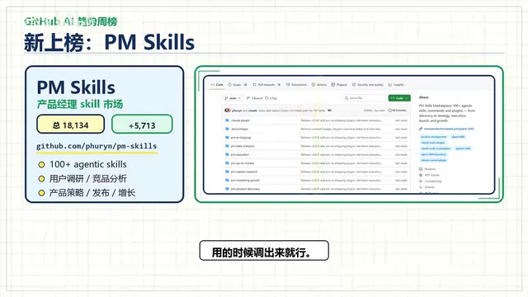Open the pm-go-to-market folder
Image resolution: width=528 pixels, height=297 pixels.
point(243,163)
